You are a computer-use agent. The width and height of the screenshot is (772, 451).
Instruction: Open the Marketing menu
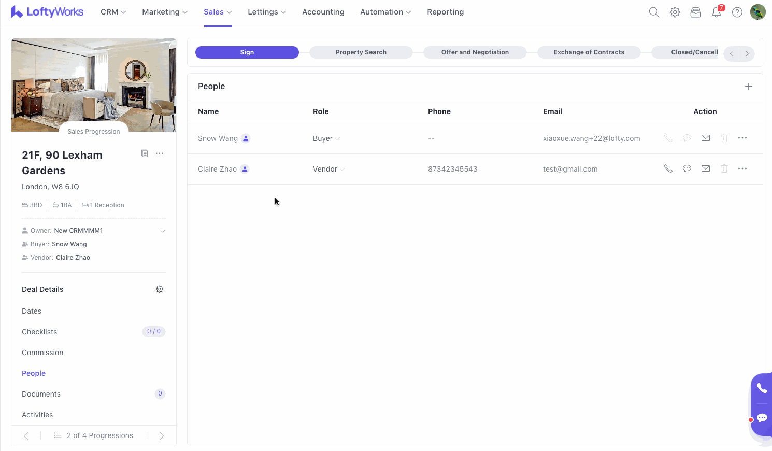[x=165, y=12]
